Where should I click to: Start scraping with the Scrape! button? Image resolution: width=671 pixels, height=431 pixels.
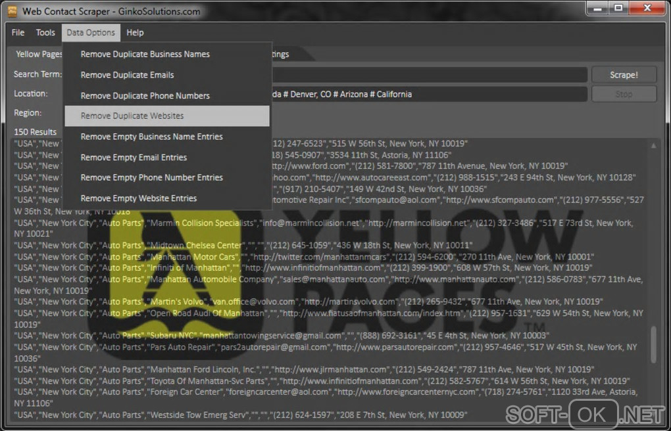click(x=624, y=75)
